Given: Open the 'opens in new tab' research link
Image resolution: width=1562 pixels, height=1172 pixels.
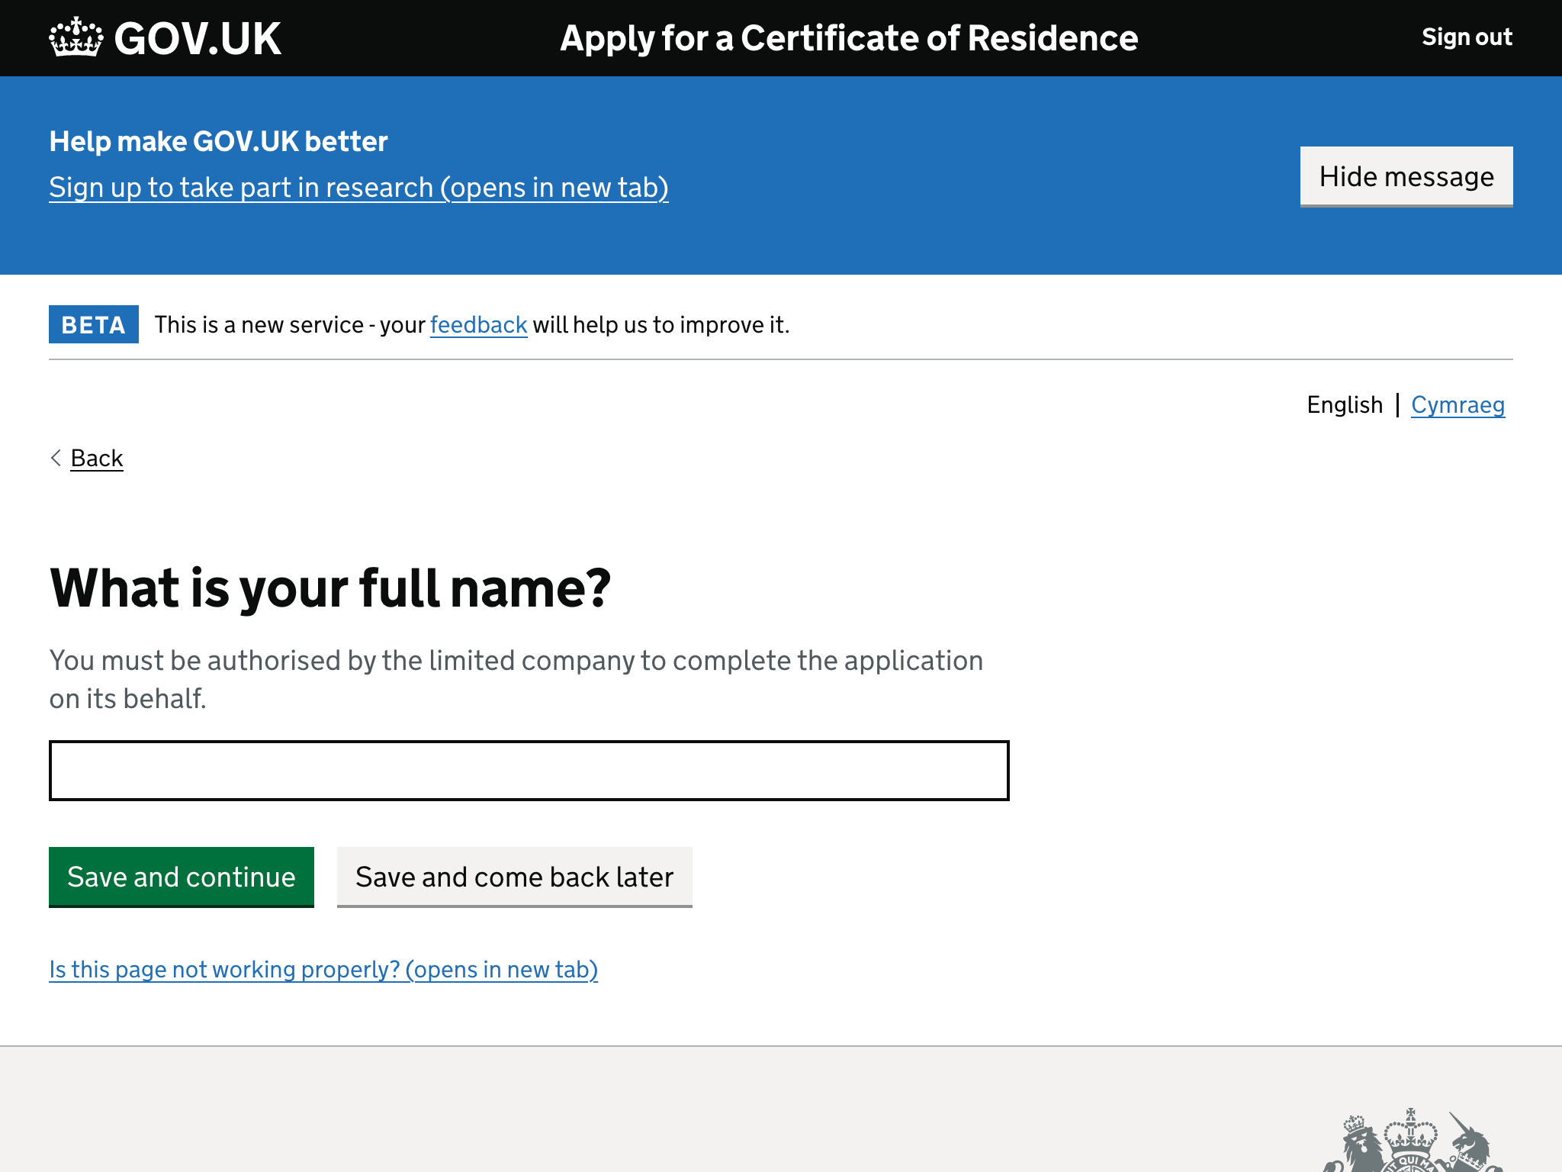Looking at the screenshot, I should pos(358,187).
